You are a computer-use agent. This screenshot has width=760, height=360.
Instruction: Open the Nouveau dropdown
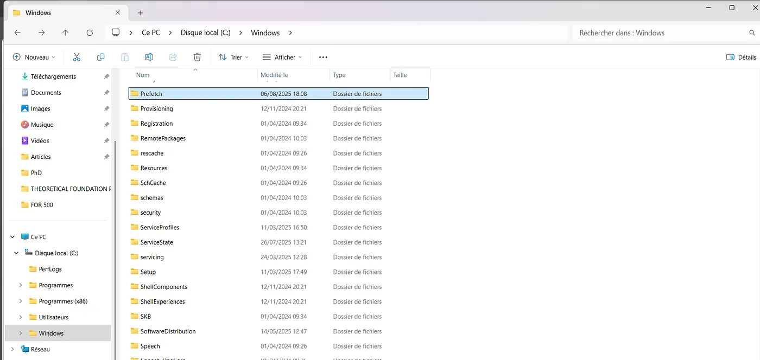[x=34, y=57]
